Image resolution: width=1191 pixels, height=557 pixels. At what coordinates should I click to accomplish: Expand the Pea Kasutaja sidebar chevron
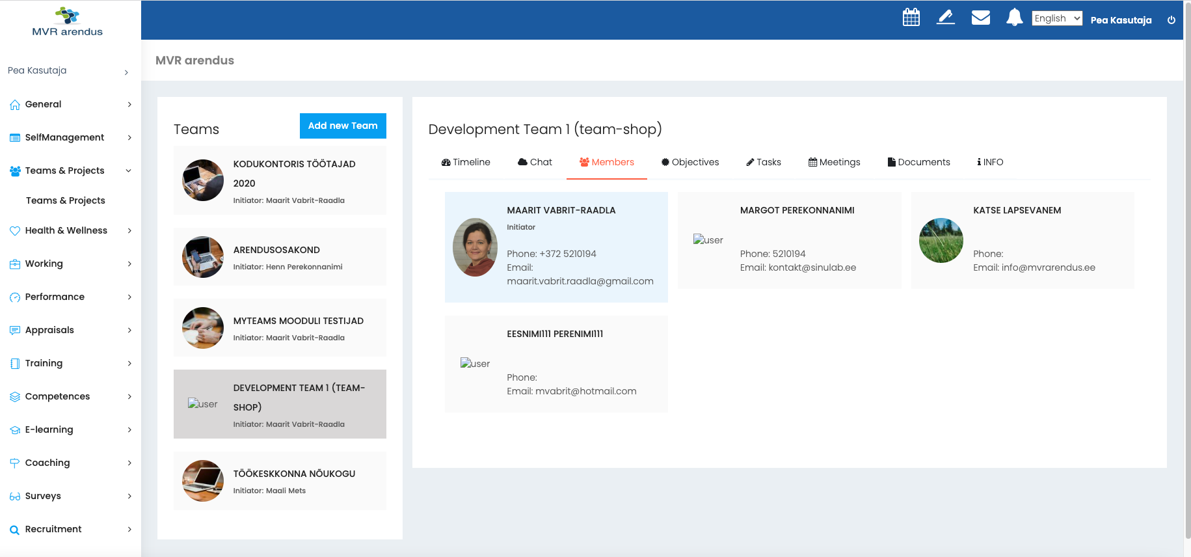[x=126, y=72]
